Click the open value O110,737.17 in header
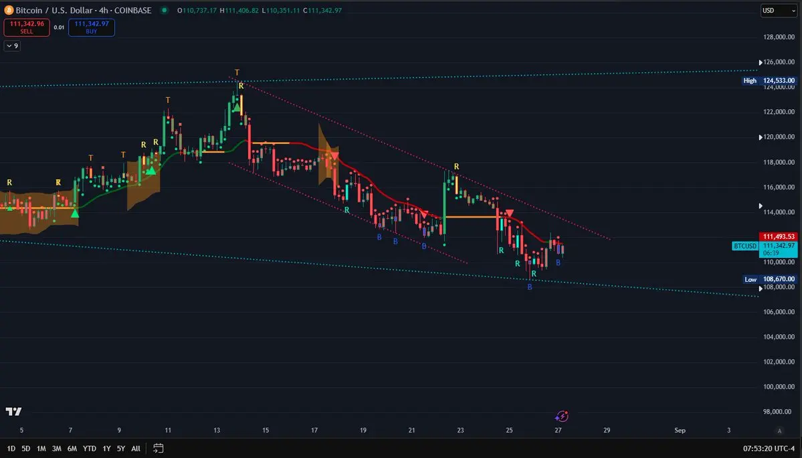Screen dimensions: 802x458 197,10
